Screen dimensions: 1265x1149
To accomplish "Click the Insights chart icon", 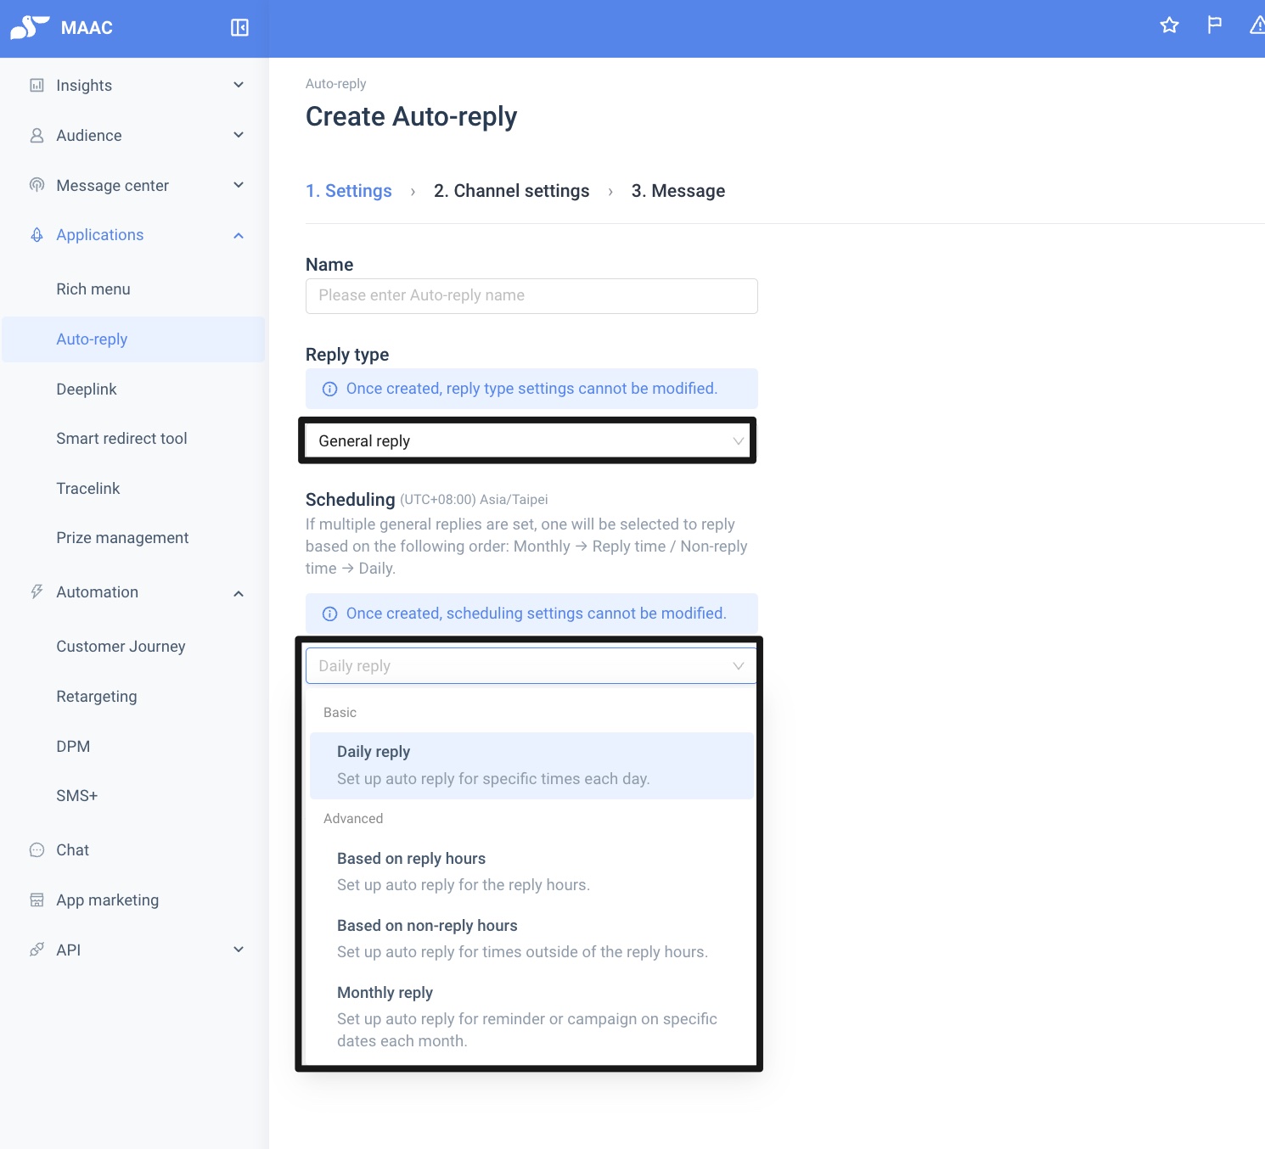I will pyautogui.click(x=37, y=85).
